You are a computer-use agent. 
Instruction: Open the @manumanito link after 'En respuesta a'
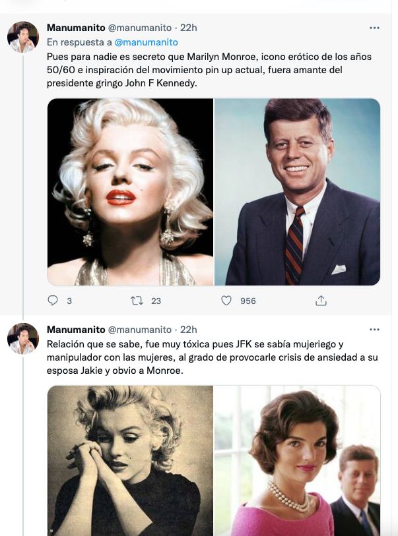pos(146,42)
